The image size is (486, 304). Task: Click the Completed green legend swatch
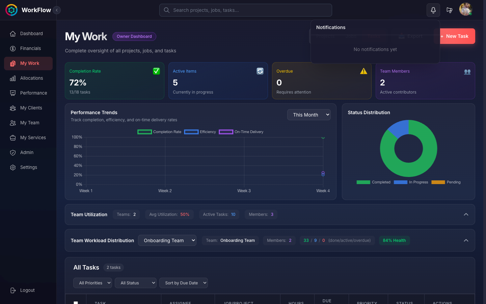click(x=363, y=182)
